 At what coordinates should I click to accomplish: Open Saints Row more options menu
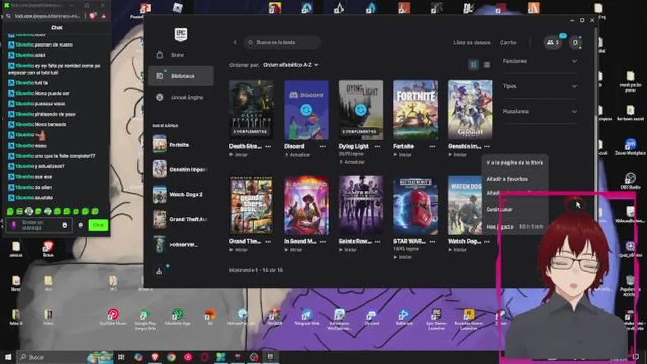[378, 242]
